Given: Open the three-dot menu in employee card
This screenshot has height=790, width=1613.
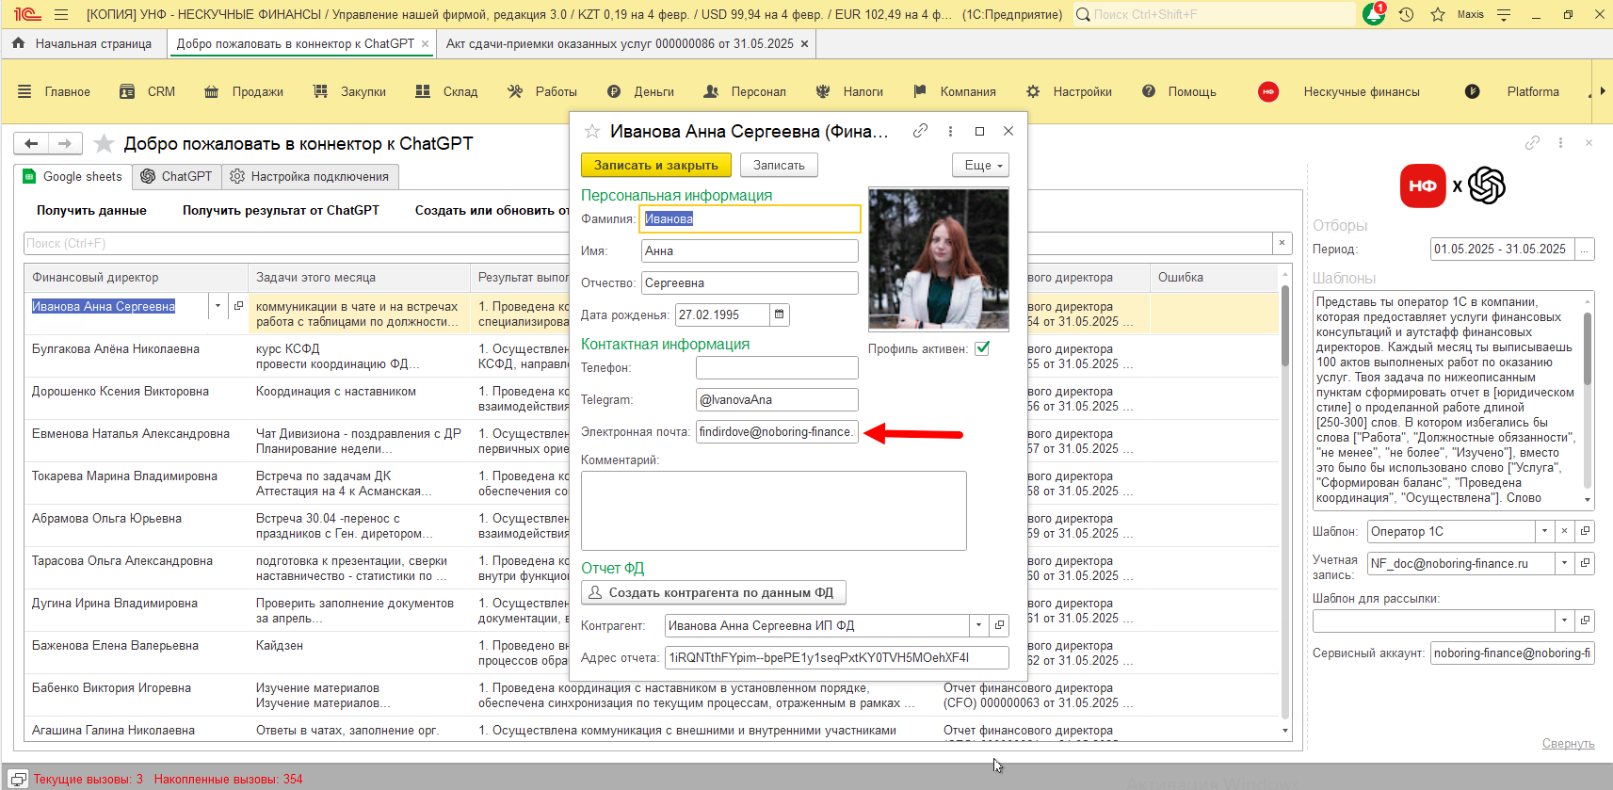Looking at the screenshot, I should click(950, 131).
